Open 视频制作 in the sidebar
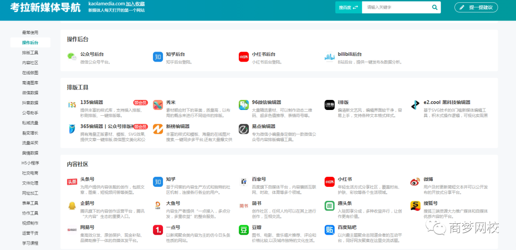The width and height of the screenshot is (516, 250). coord(30,223)
